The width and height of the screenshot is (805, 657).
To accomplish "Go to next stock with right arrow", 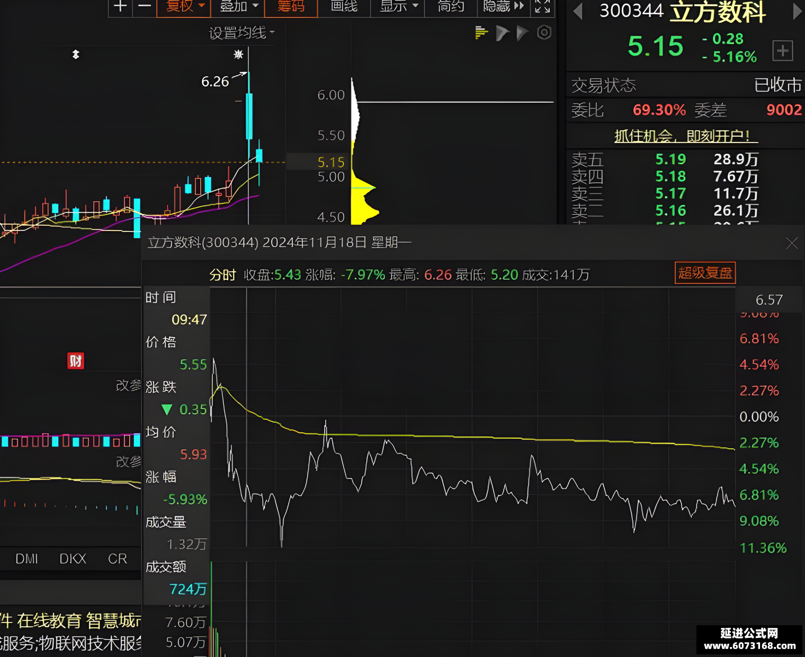I will [x=797, y=12].
